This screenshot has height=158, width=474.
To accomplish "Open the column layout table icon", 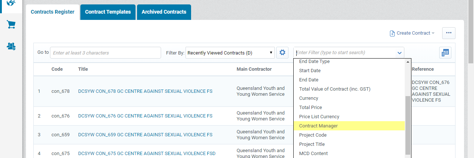I will 445,53.
